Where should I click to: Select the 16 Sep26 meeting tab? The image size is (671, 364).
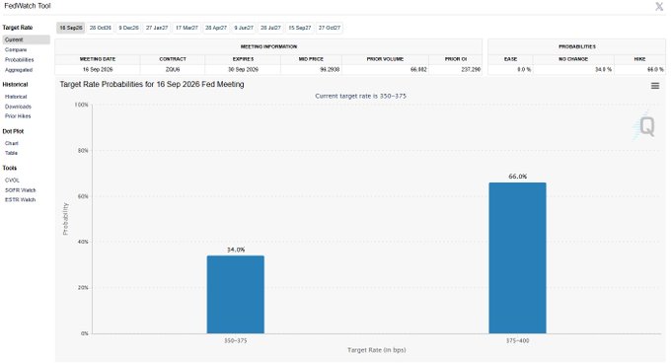pyautogui.click(x=71, y=28)
